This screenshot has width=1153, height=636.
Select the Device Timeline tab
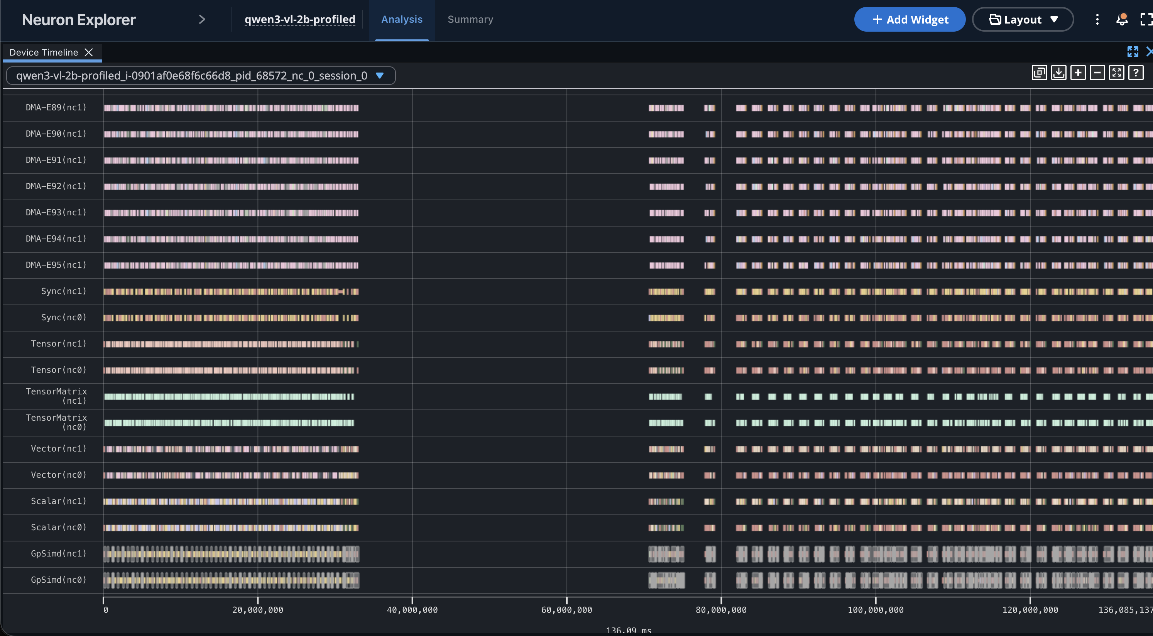tap(44, 52)
